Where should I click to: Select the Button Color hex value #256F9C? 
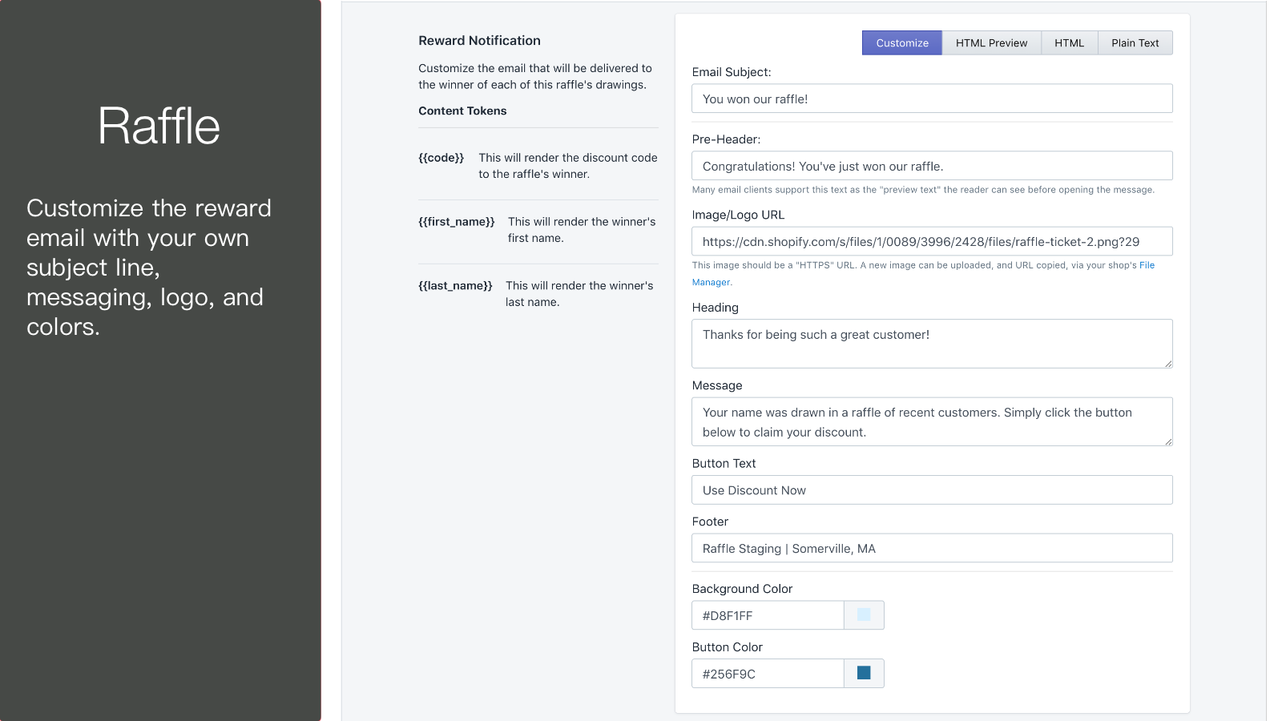coord(767,673)
